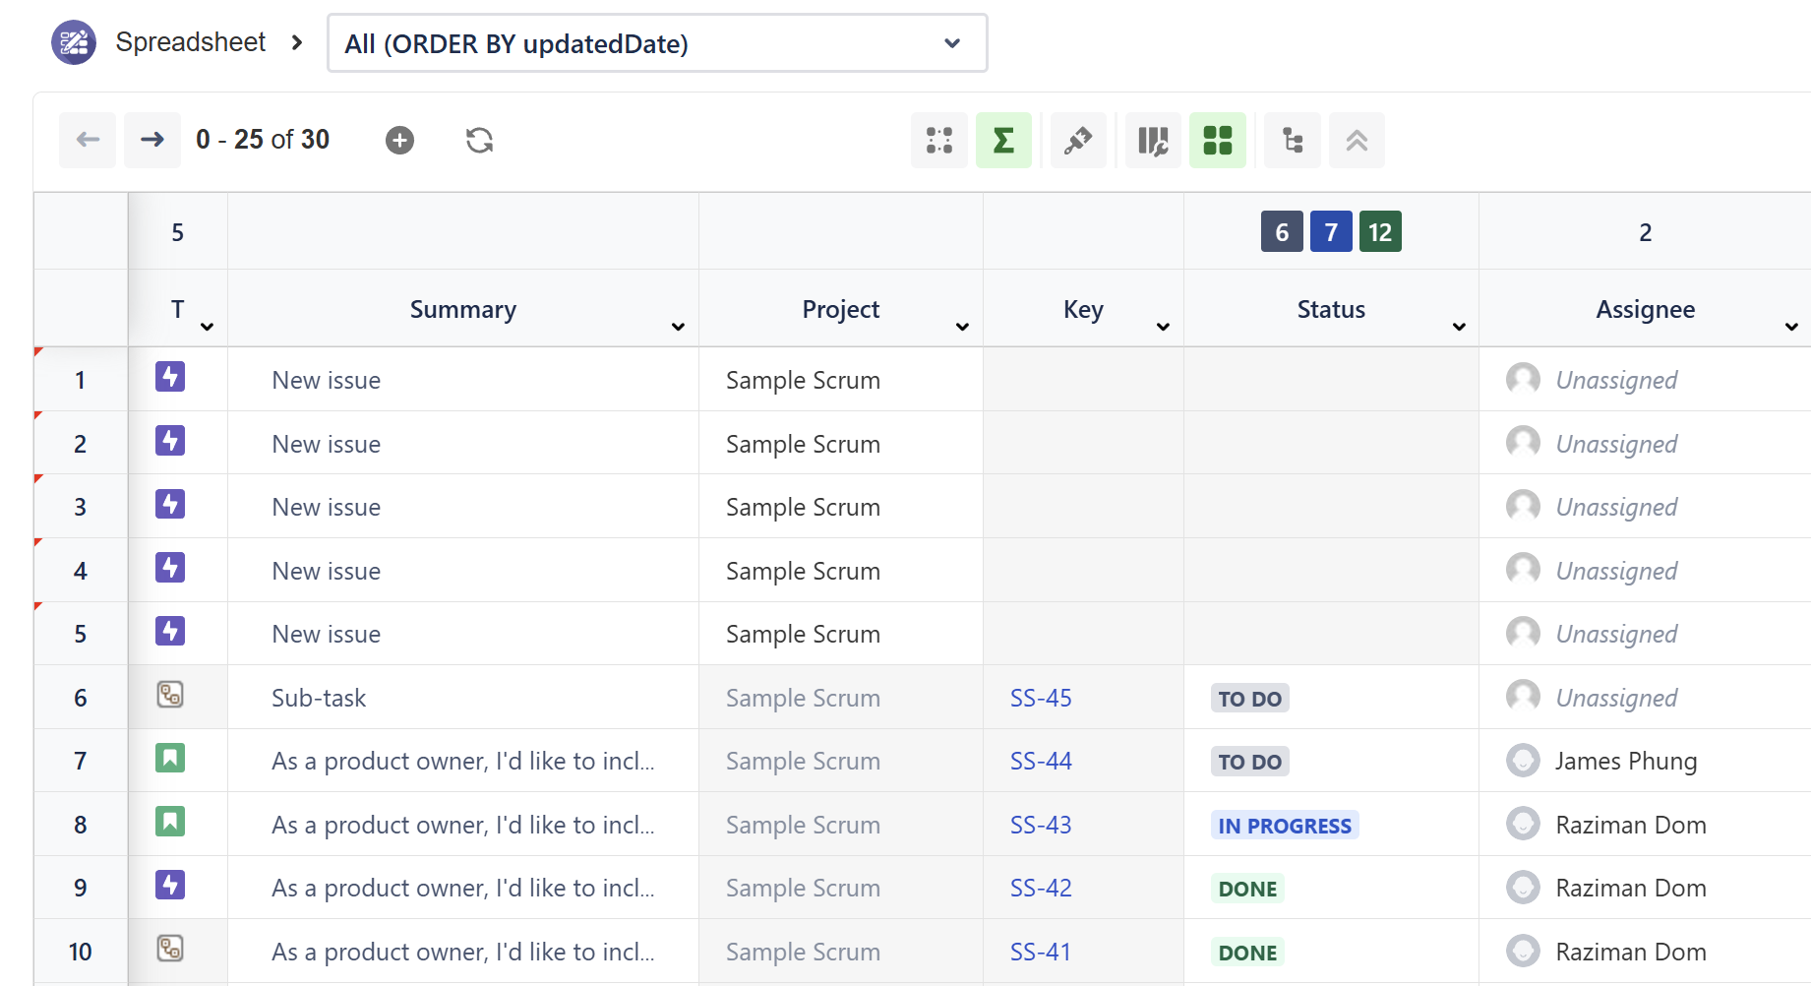Image resolution: width=1811 pixels, height=986 pixels.
Task: Click the Spreadsheet app logo icon
Action: (x=74, y=42)
